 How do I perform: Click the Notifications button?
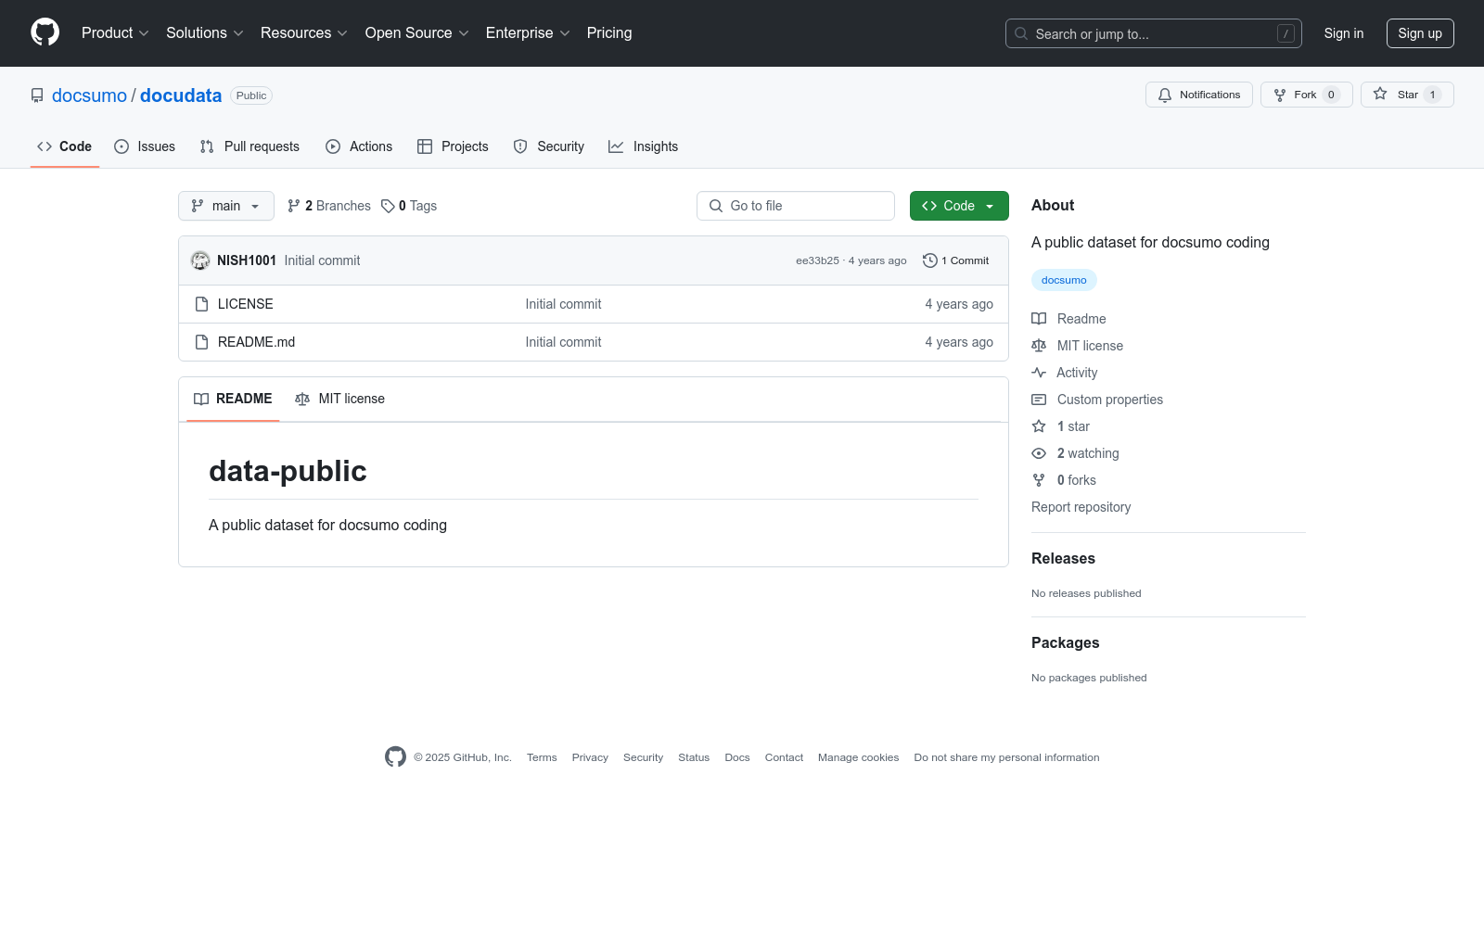[x=1199, y=95]
